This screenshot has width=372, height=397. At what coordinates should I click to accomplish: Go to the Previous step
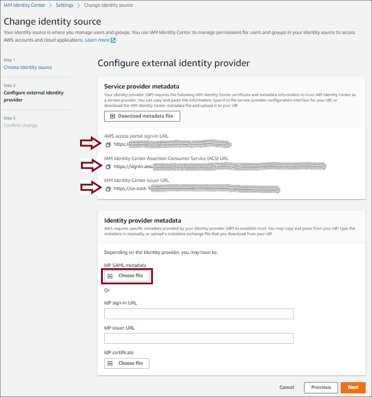[321, 388]
